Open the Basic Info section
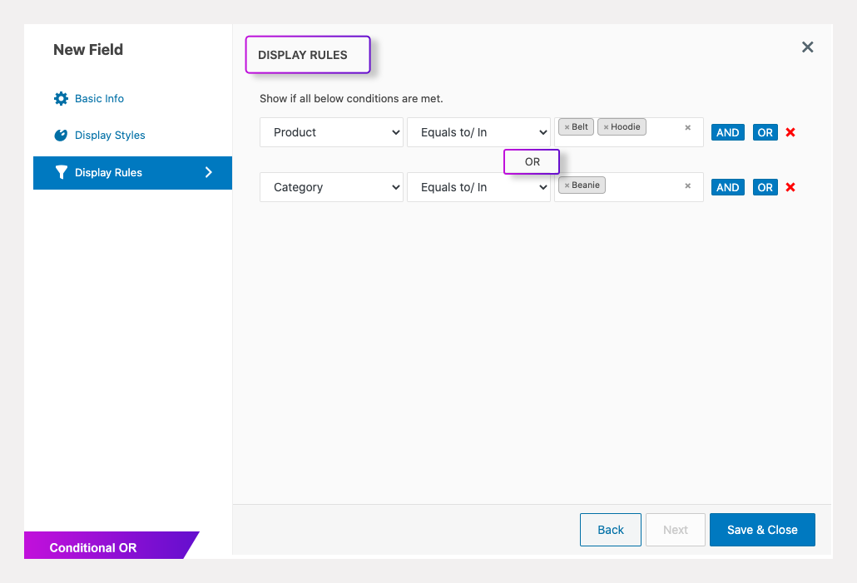857x583 pixels. click(x=99, y=98)
